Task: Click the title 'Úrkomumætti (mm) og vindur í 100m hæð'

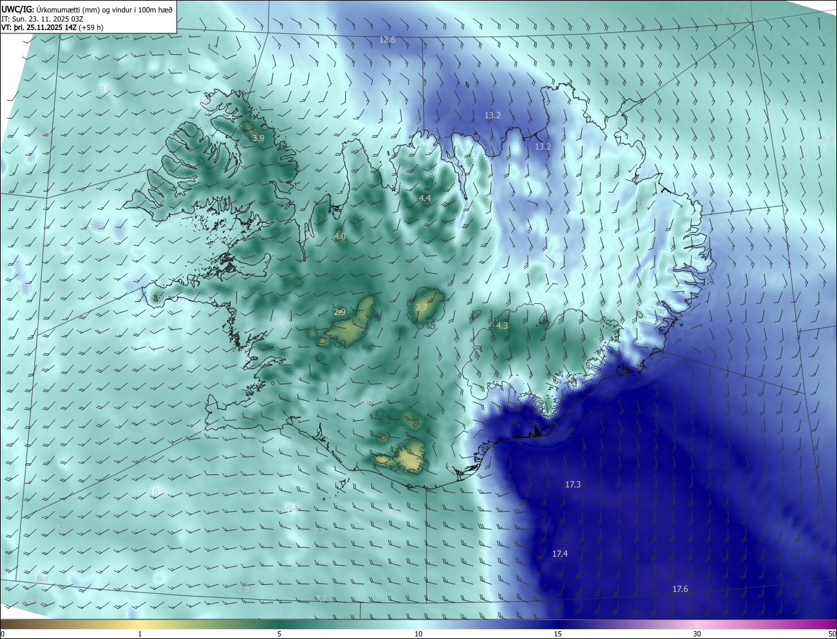Action: pos(104,10)
